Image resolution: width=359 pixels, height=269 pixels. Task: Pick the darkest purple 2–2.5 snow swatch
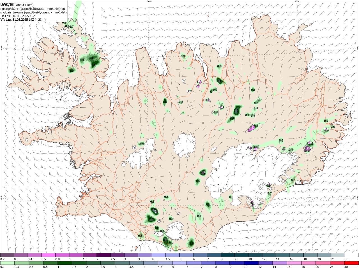coord(103,255)
